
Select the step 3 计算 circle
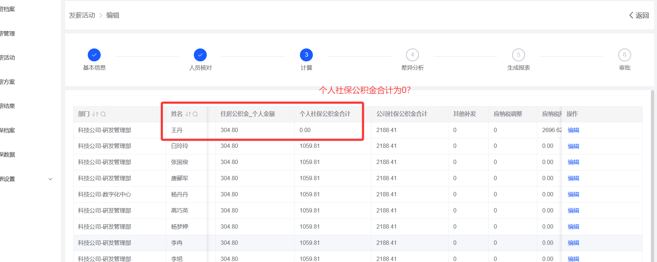pyautogui.click(x=306, y=55)
